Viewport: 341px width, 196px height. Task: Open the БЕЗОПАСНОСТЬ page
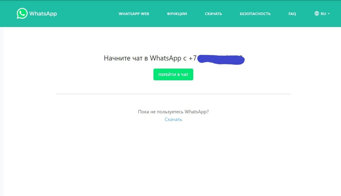pos(255,14)
